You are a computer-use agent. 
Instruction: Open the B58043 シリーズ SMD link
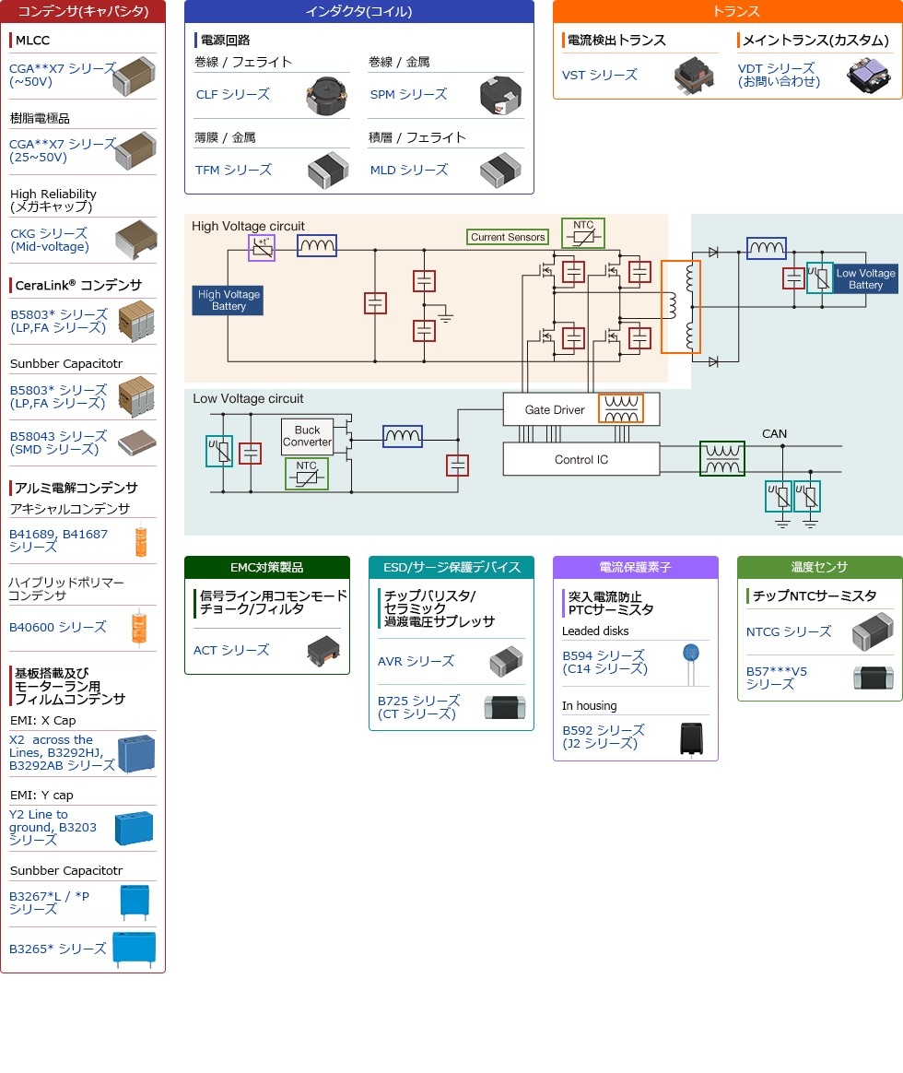pos(57,442)
